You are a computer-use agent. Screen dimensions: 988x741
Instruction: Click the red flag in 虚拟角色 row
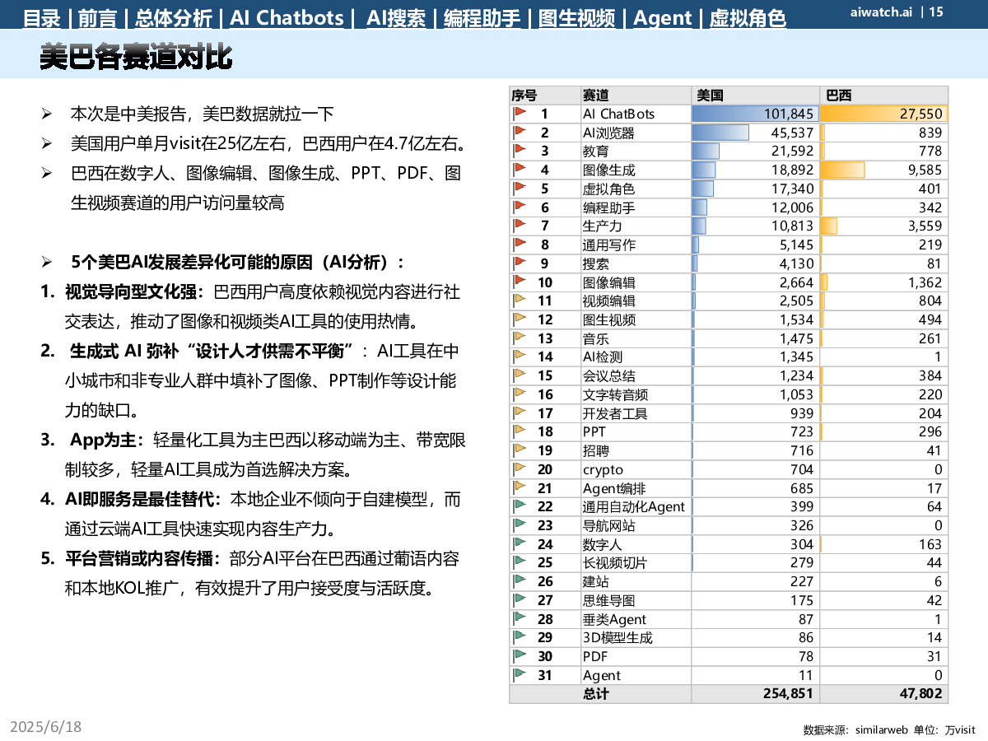(x=520, y=188)
